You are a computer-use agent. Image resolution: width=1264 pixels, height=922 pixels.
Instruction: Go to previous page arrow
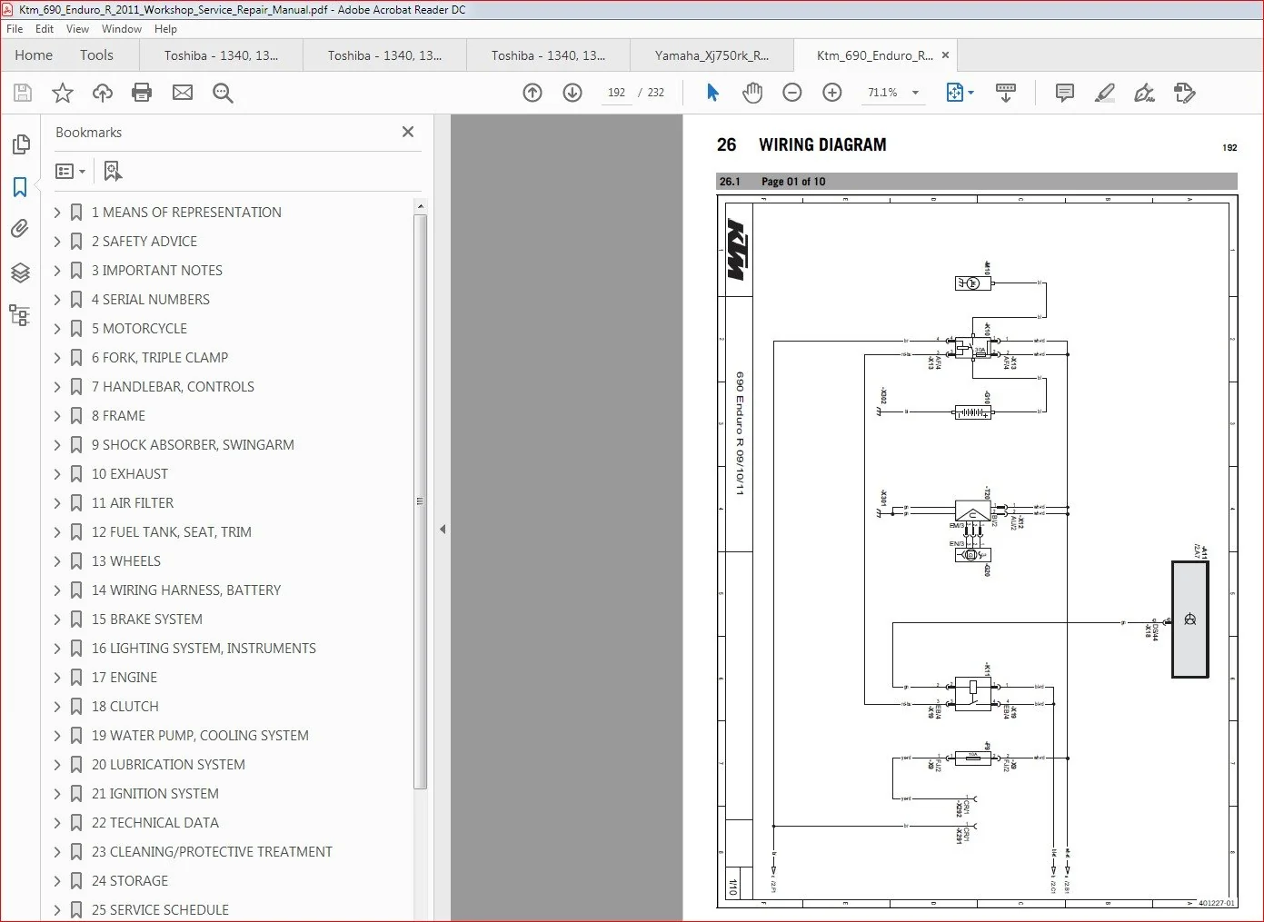(x=532, y=93)
